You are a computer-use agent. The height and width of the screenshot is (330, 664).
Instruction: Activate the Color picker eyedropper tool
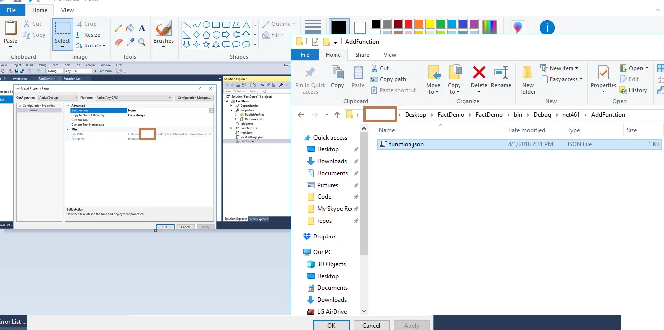point(130,42)
